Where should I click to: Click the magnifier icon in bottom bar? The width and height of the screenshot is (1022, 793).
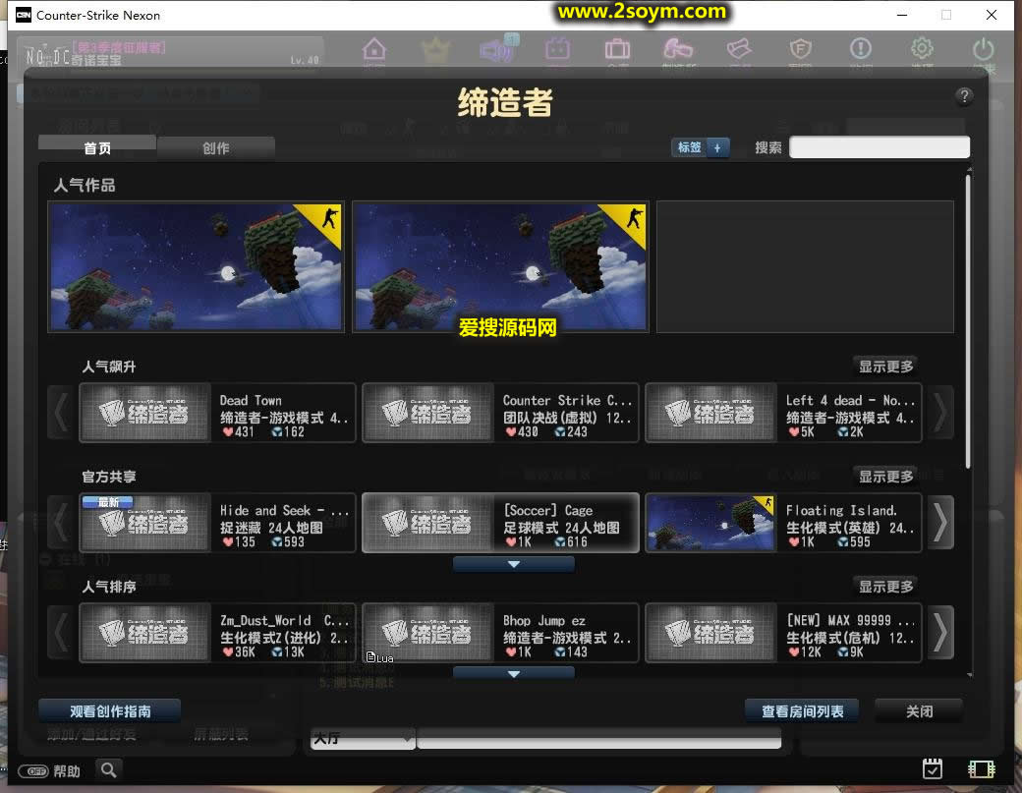tap(109, 770)
